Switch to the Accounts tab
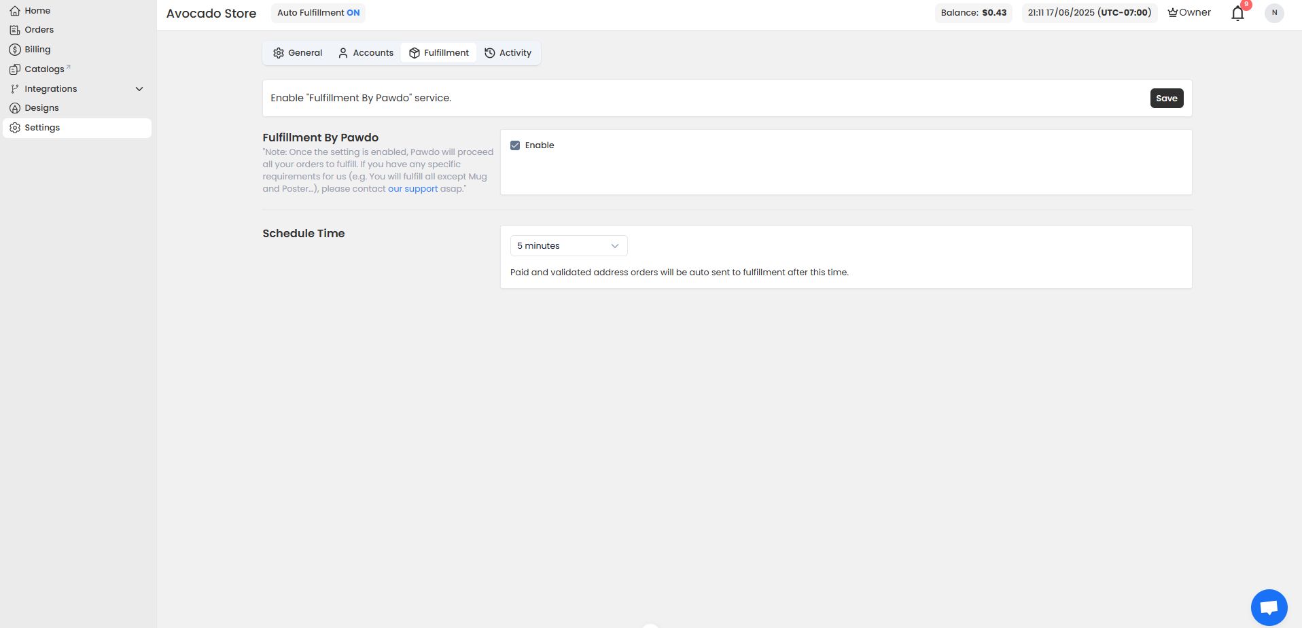Viewport: 1302px width, 628px height. [x=366, y=53]
